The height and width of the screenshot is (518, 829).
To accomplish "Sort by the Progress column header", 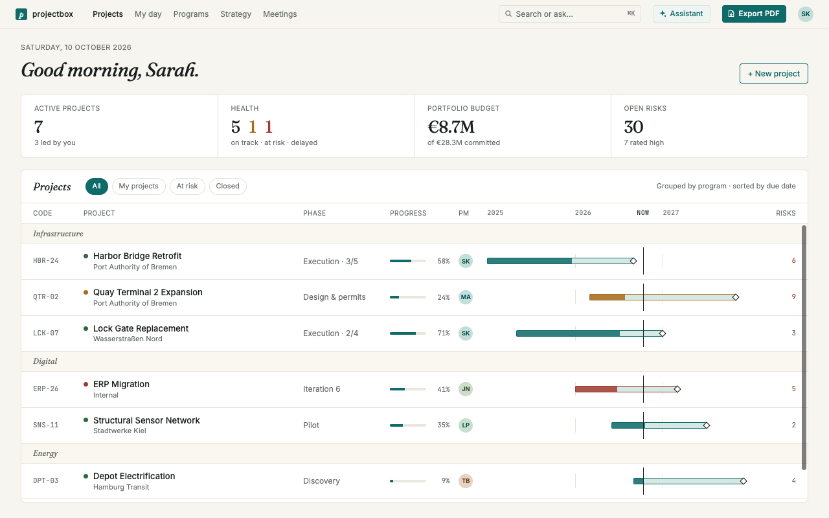I will (408, 213).
